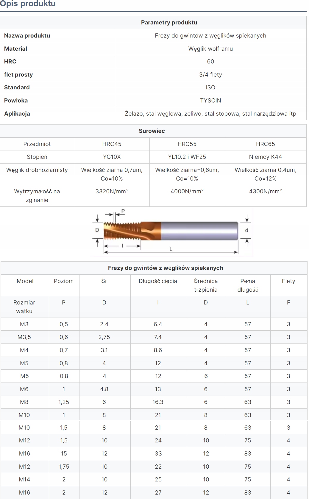Click the 'Węglik wolframu' value
The image size is (309, 499).
coord(210,49)
